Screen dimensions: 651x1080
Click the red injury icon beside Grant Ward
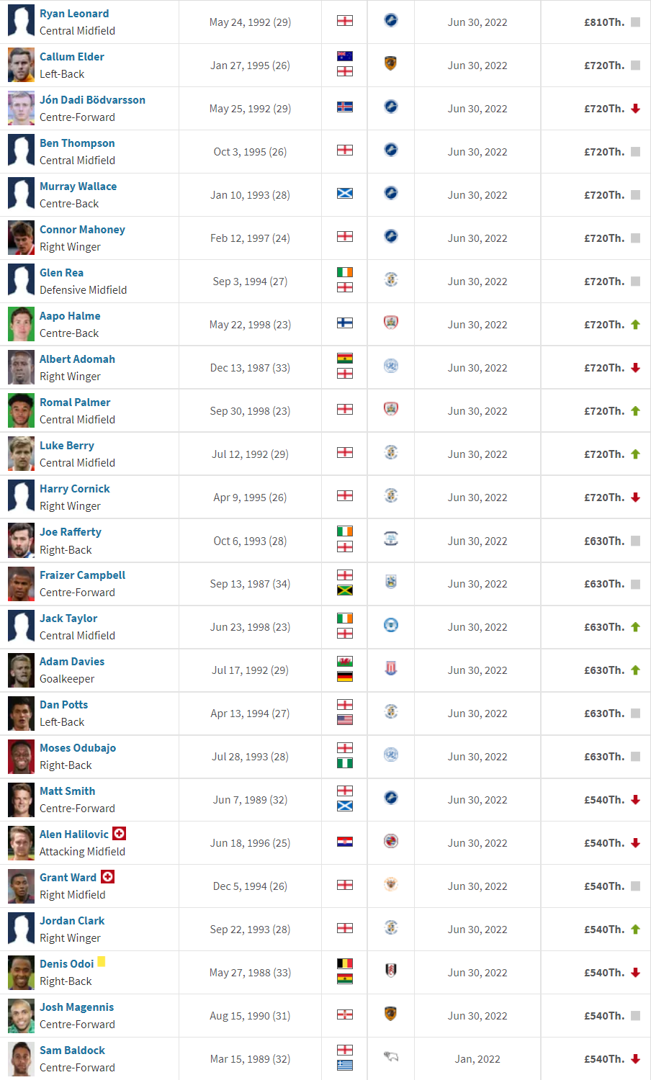coord(107,876)
